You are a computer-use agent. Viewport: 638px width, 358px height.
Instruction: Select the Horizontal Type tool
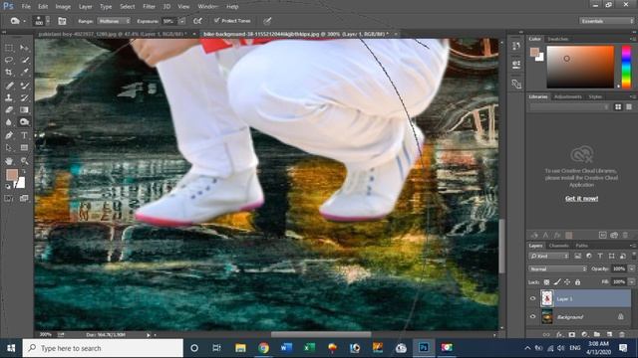(x=24, y=135)
